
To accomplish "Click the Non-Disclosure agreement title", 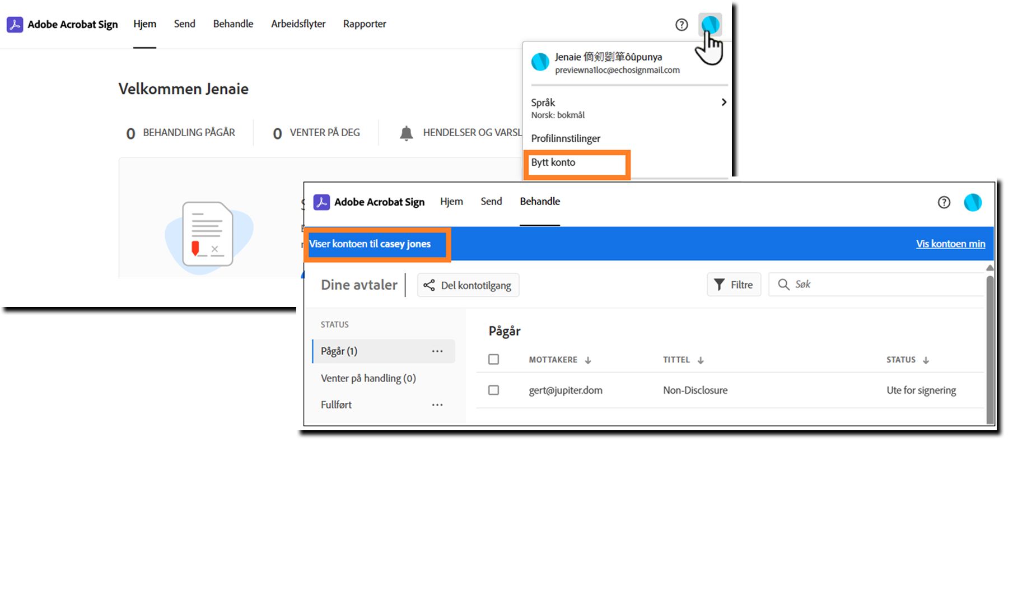I will (x=695, y=390).
